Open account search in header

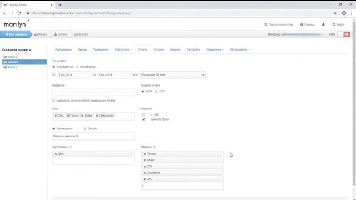click(279, 24)
